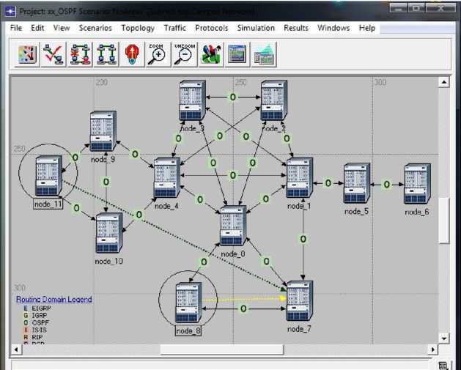
Task: Click the horizontal scrollbar left arrow
Action: [16, 349]
